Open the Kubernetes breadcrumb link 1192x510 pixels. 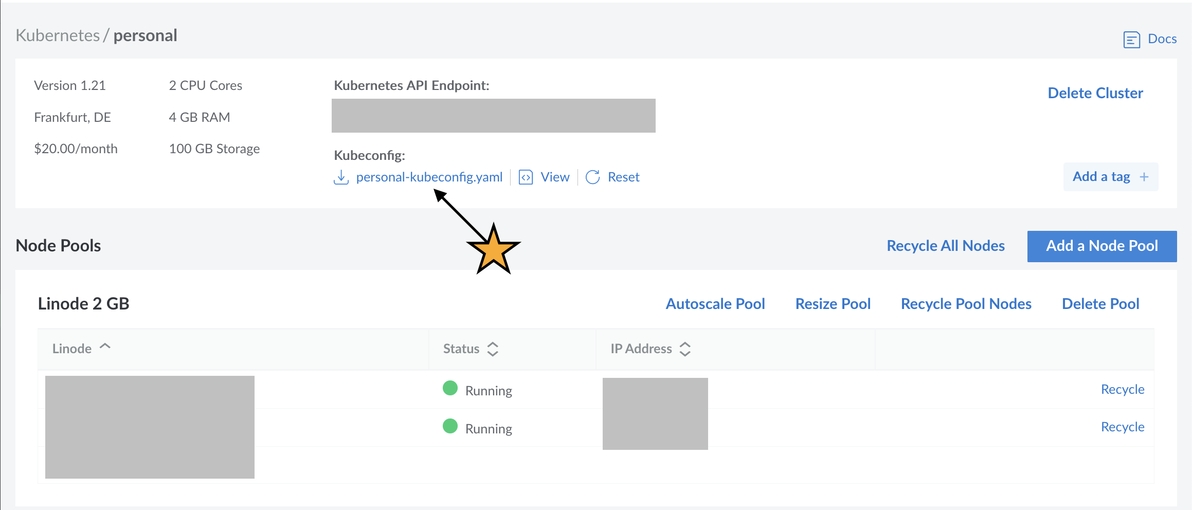[x=58, y=35]
